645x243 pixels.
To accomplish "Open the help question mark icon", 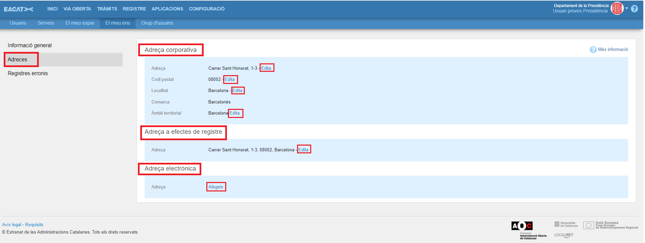I will (x=634, y=9).
